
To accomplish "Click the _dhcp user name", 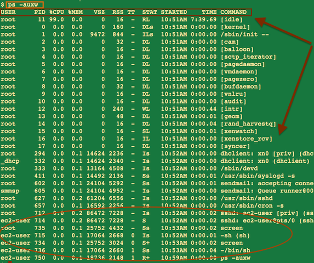I will 10,161.
